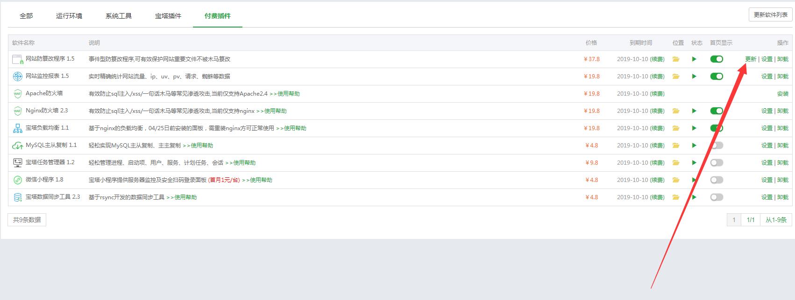Click the 微信小程序 icon
Screen dimensions: 795x300
click(x=18, y=180)
